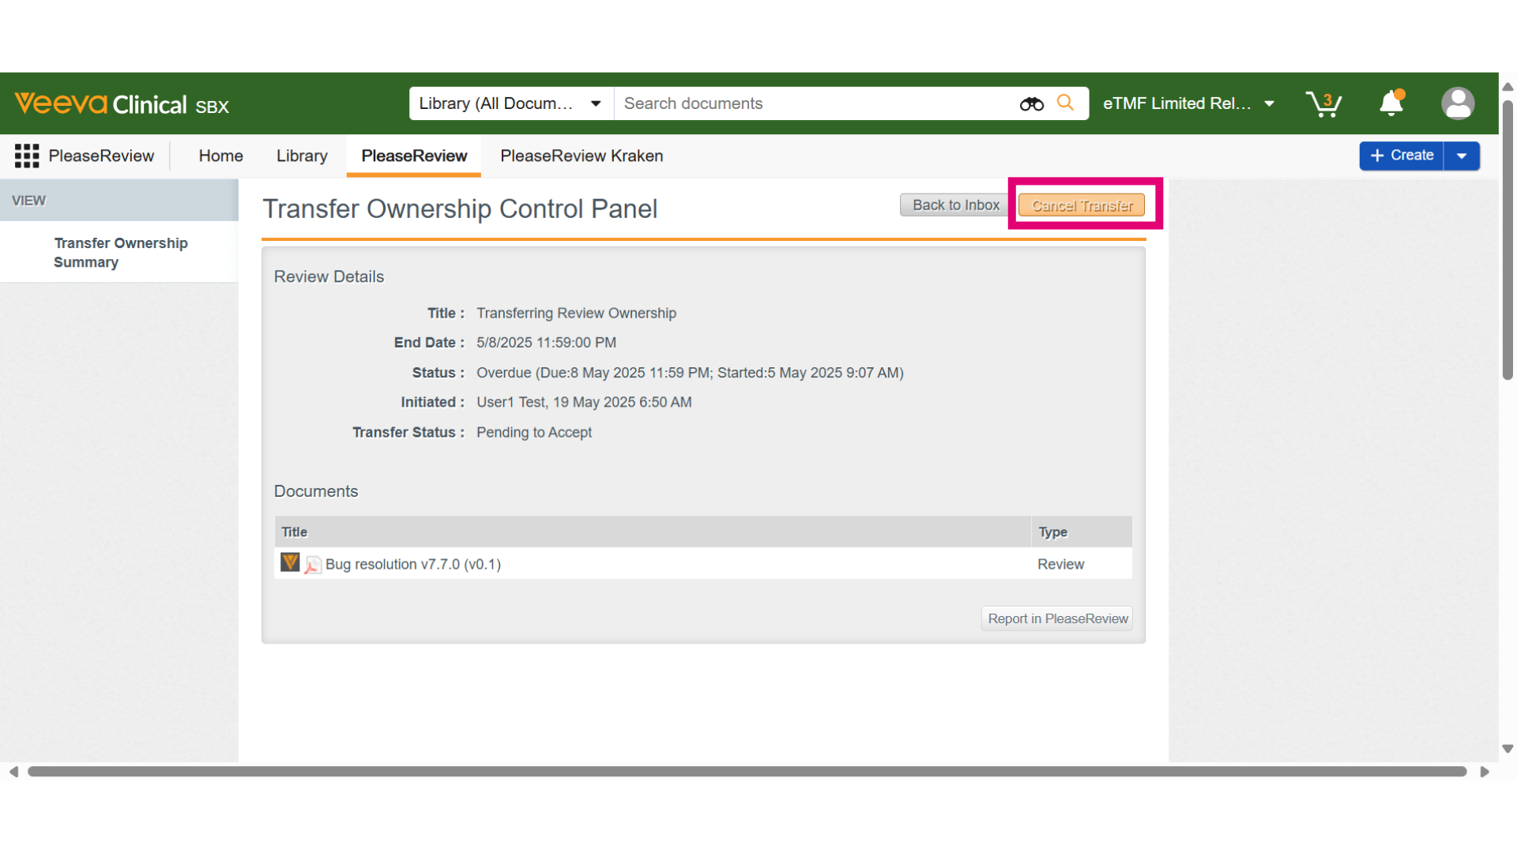1517x853 pixels.
Task: Click the binoculars advanced search icon
Action: pos(1031,103)
